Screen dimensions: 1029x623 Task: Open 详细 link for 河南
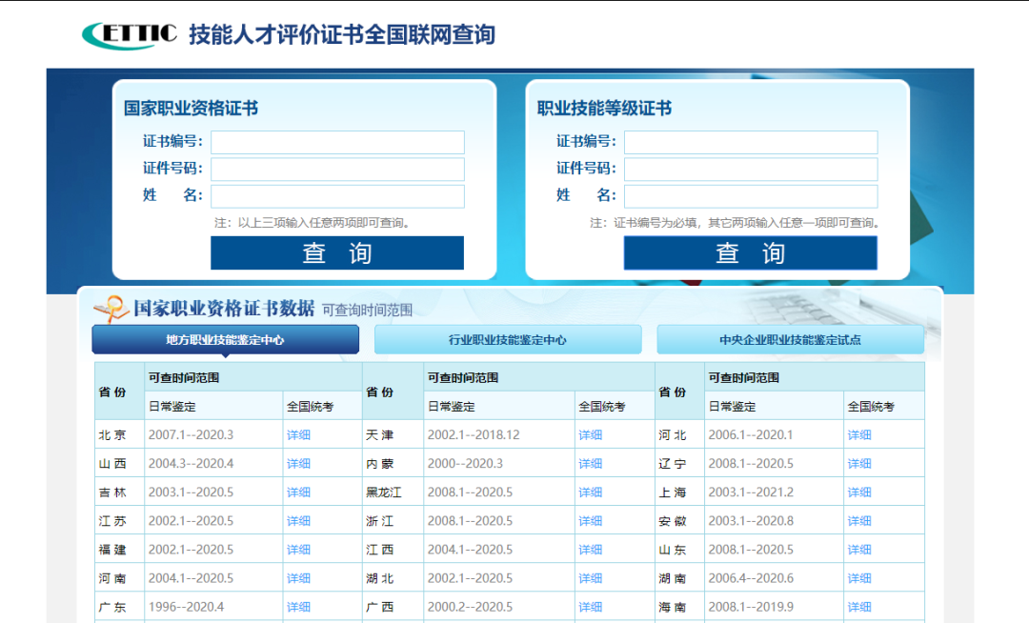coord(298,578)
